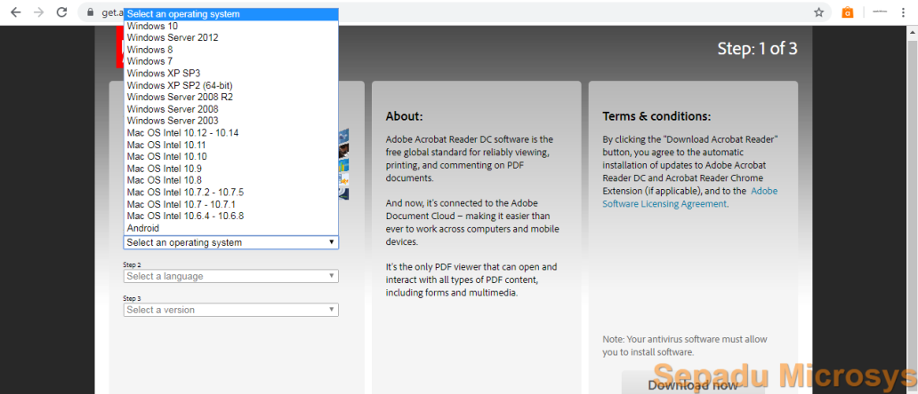The width and height of the screenshot is (918, 394).
Task: Choose Windows Server 2012 option
Action: pos(230,37)
